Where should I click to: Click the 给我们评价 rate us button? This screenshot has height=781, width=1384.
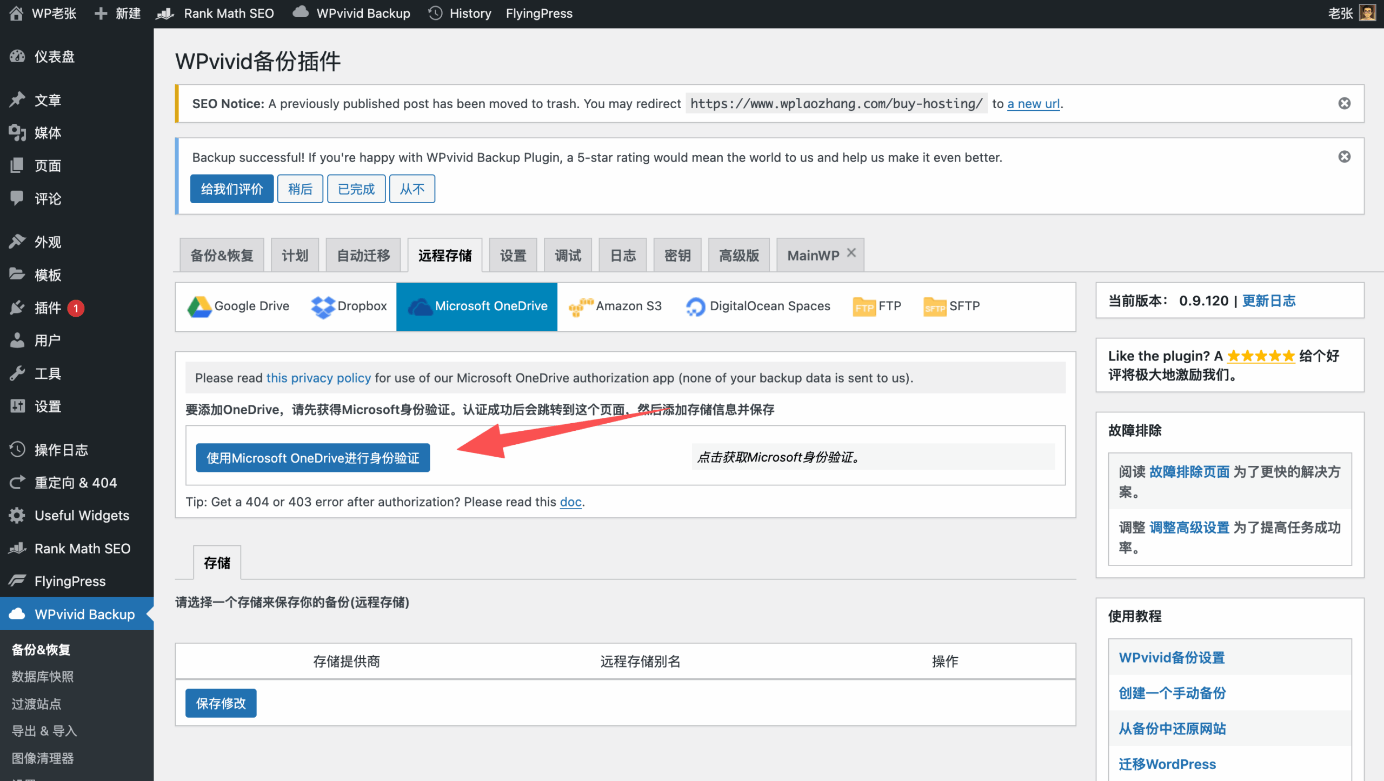coord(231,189)
